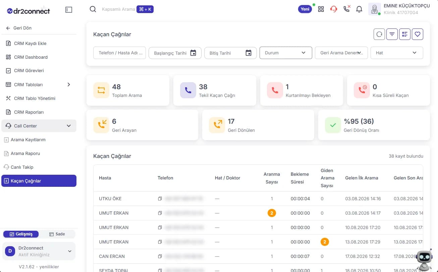Toggle the sidebar collapse icon
The width and height of the screenshot is (438, 272).
coord(69,10)
